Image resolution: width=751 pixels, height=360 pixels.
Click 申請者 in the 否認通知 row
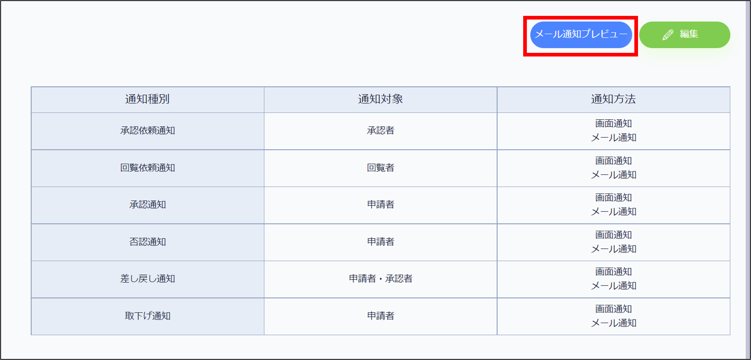380,242
